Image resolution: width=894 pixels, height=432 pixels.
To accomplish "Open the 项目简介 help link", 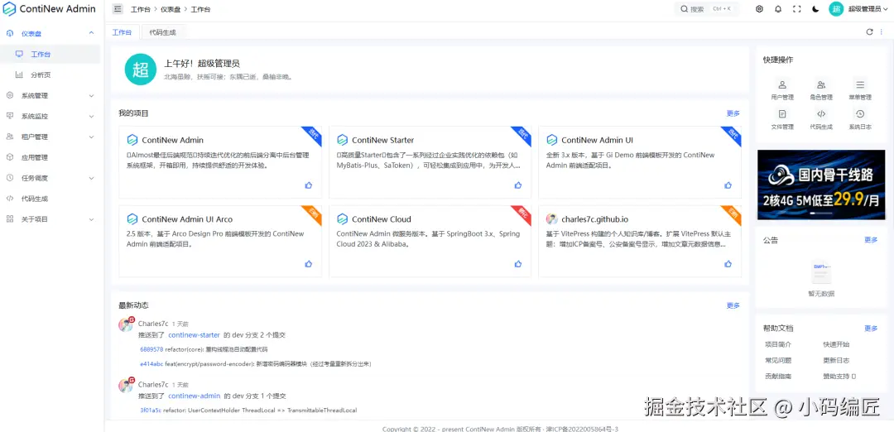I will click(778, 344).
